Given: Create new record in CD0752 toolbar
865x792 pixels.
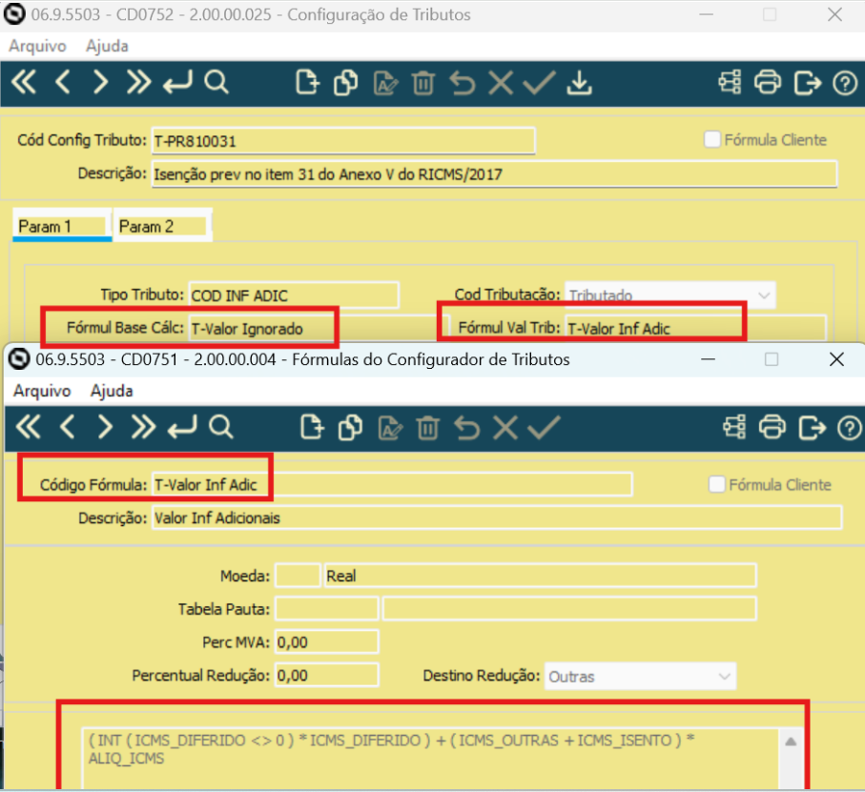Looking at the screenshot, I should tap(307, 83).
